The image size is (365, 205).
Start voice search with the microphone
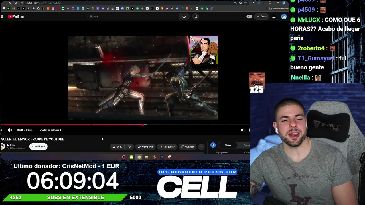pyautogui.click(x=196, y=17)
